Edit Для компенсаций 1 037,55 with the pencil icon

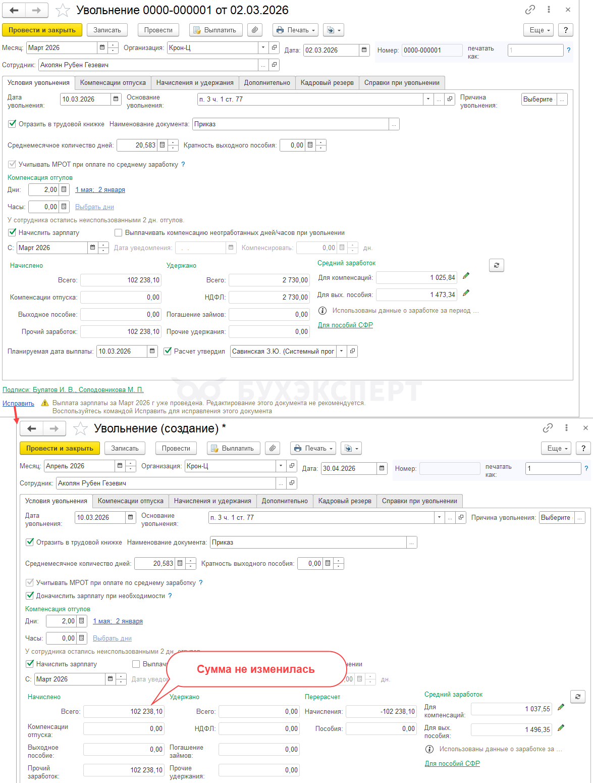pos(561,708)
